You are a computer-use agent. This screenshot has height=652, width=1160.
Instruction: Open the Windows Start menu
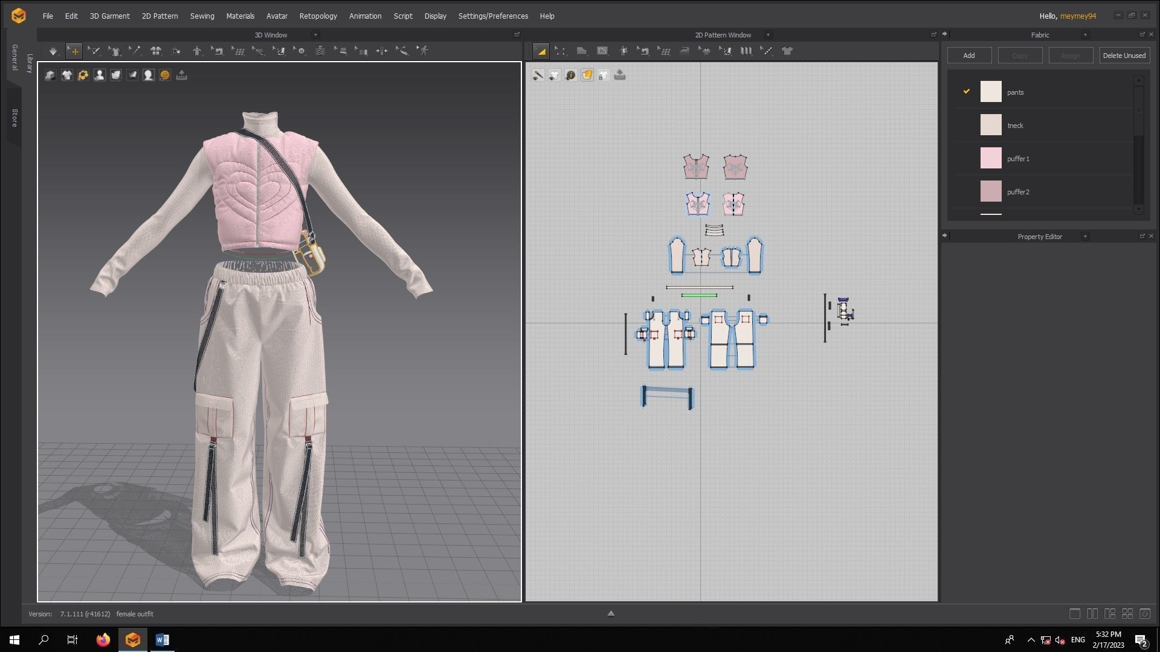(14, 640)
